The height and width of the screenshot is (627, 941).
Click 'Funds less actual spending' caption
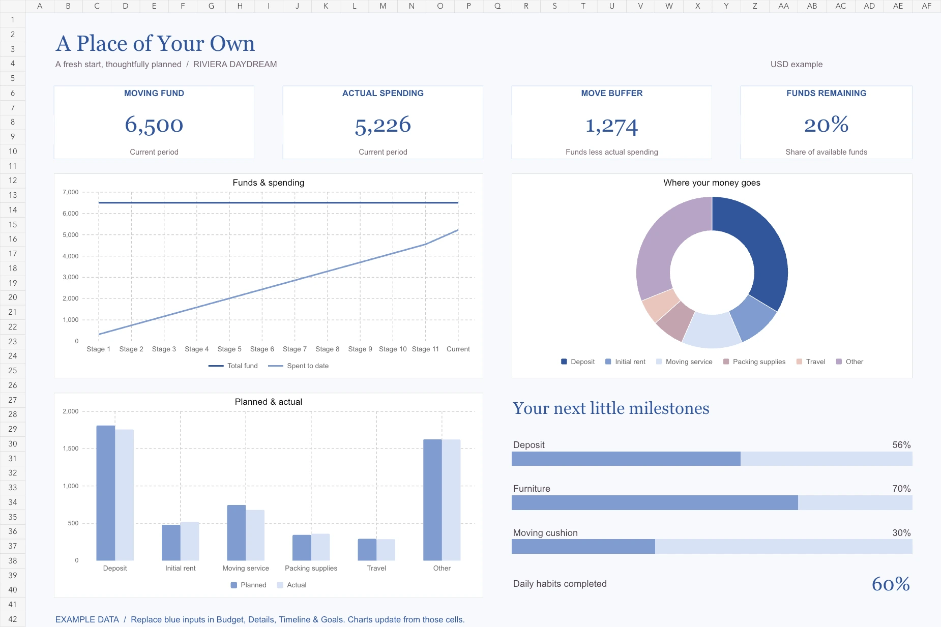pyautogui.click(x=612, y=152)
